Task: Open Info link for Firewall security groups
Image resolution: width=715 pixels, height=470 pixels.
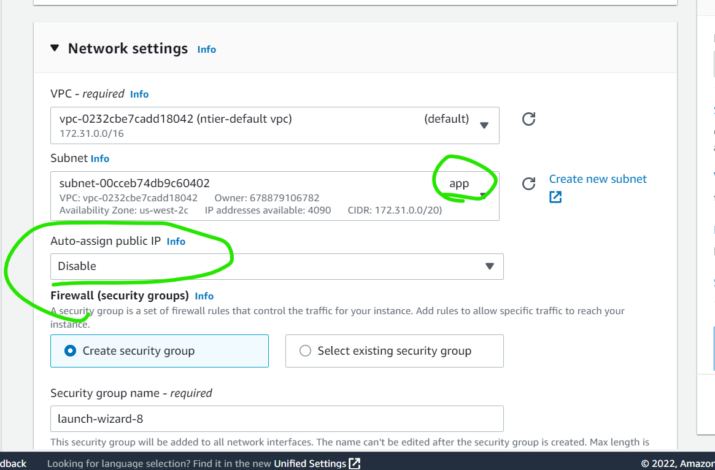Action: click(204, 296)
